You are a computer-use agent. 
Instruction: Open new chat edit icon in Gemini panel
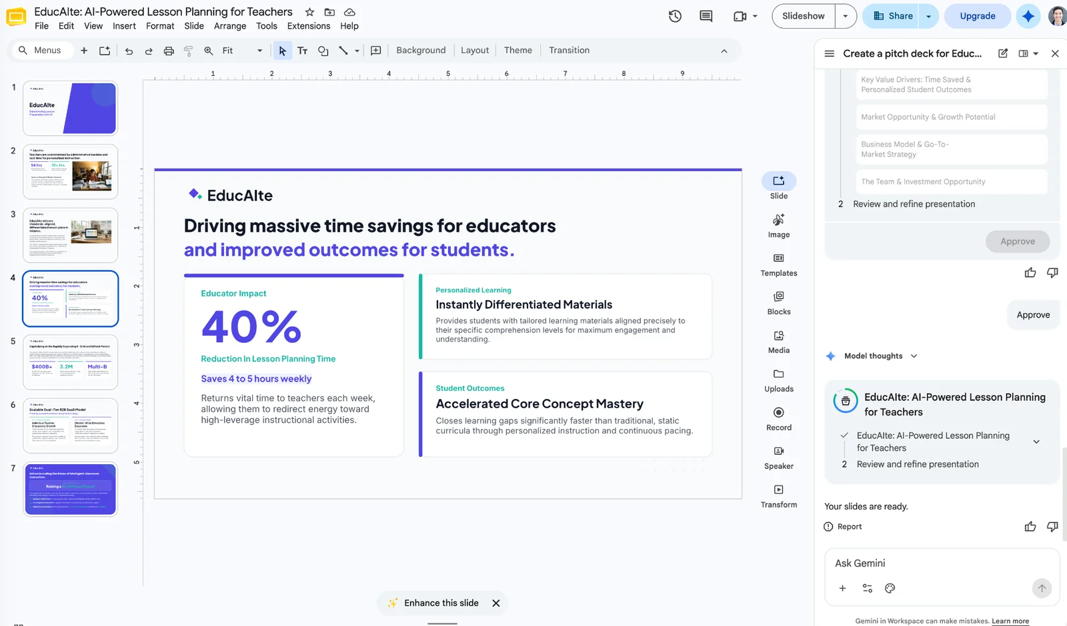1003,53
